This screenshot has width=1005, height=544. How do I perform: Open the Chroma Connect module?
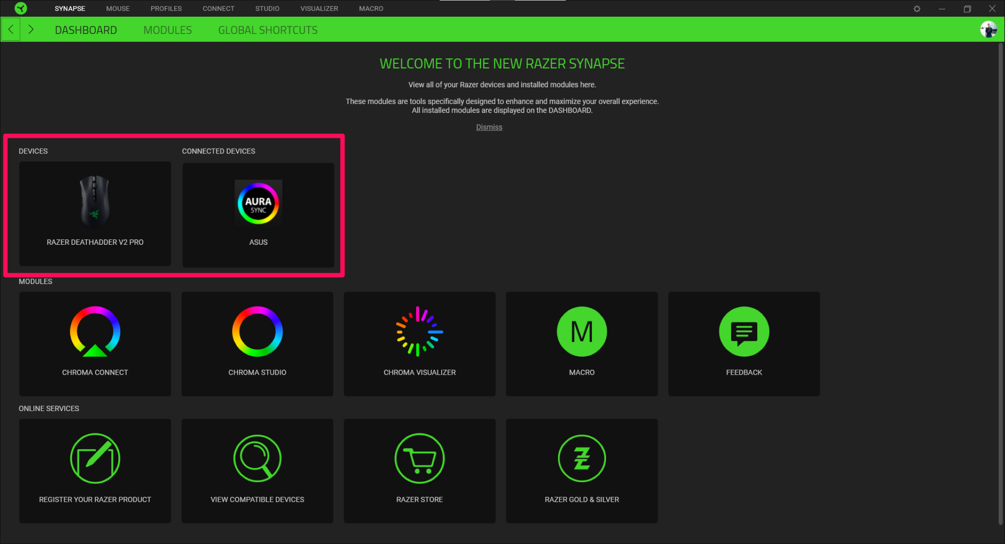pos(95,343)
